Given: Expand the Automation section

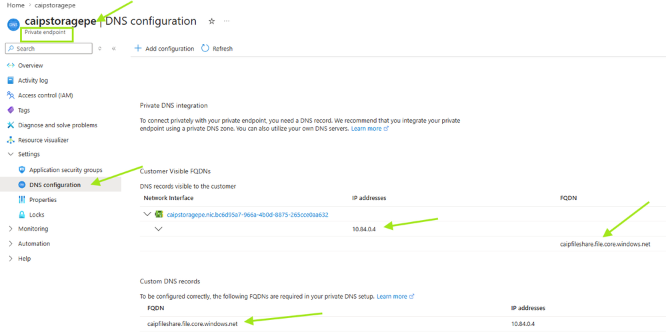Looking at the screenshot, I should point(11,244).
